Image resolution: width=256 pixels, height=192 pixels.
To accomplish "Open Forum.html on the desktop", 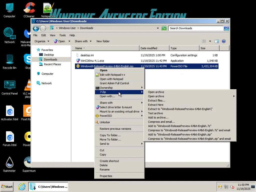I will pos(10,139).
